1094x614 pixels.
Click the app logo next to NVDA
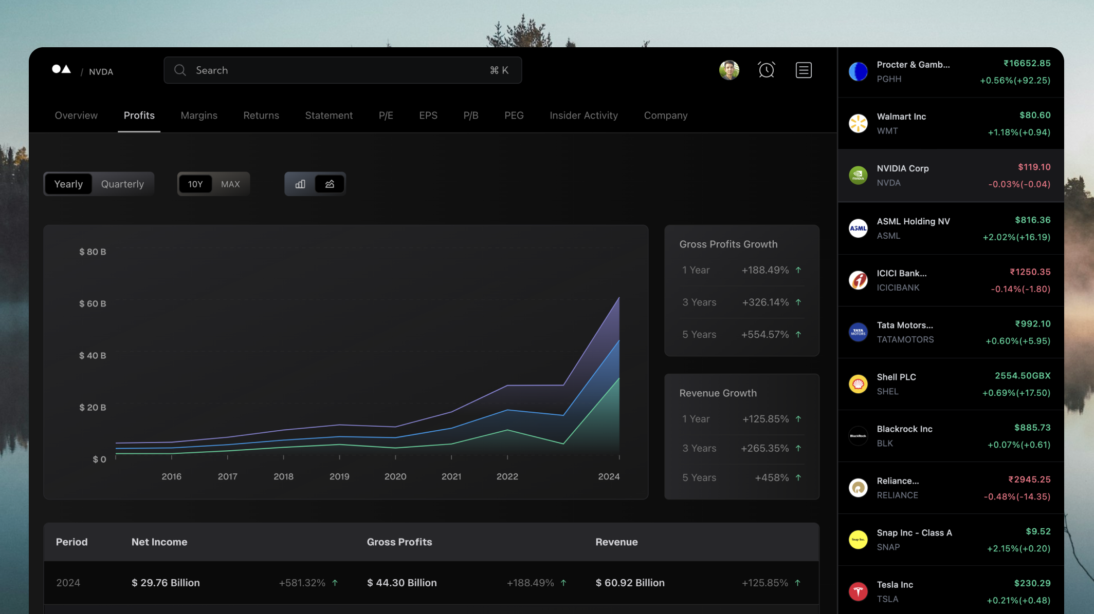(61, 69)
